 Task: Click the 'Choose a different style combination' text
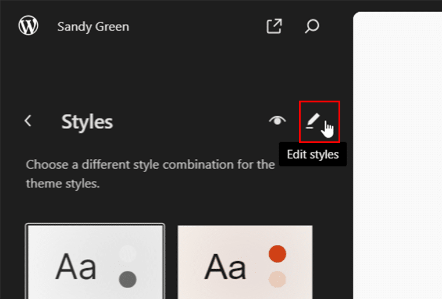coord(150,164)
